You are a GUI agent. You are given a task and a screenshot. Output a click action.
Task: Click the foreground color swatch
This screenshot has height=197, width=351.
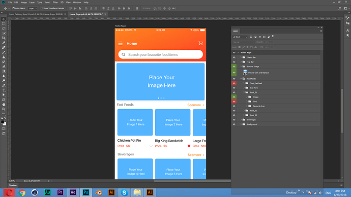[3, 122]
